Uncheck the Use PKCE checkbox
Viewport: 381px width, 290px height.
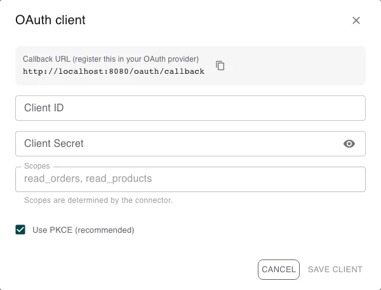[x=20, y=230]
